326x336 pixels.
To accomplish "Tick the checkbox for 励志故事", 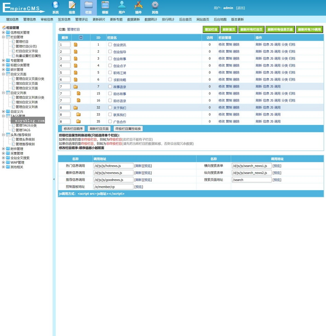I will click(x=110, y=93).
